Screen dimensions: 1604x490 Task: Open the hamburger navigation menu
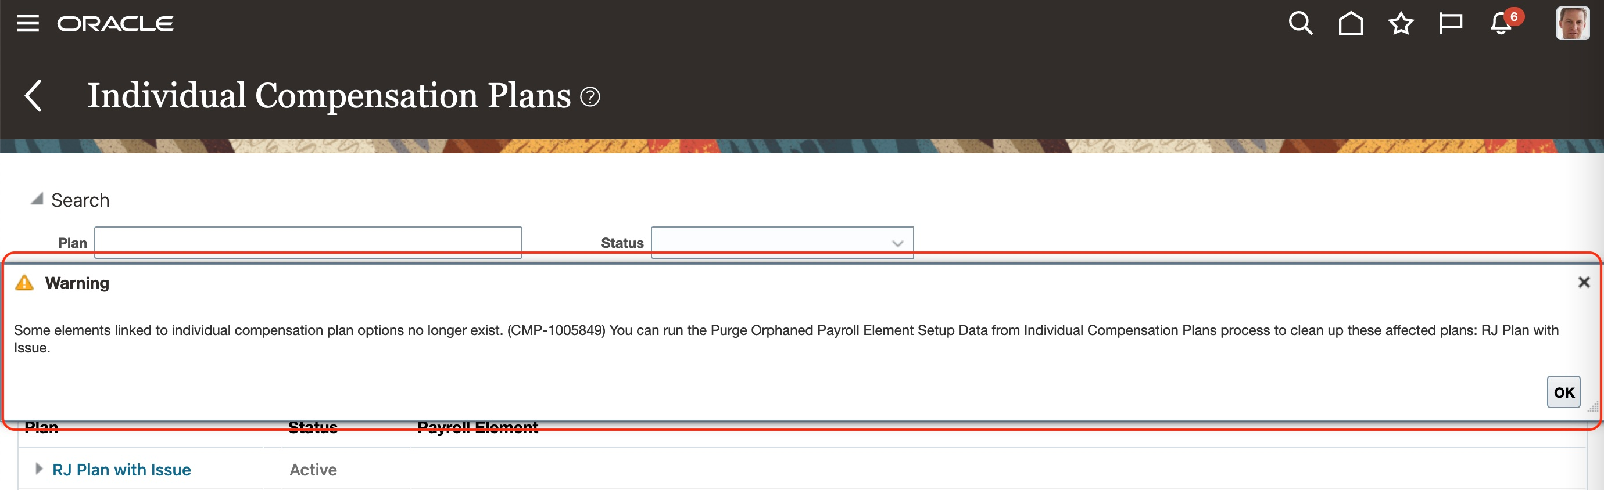point(27,24)
